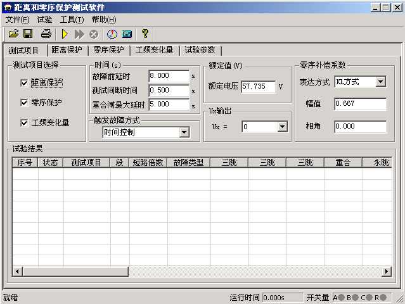Switch to 试验参数 tab
Screen dimensions: 405x304
click(x=200, y=50)
